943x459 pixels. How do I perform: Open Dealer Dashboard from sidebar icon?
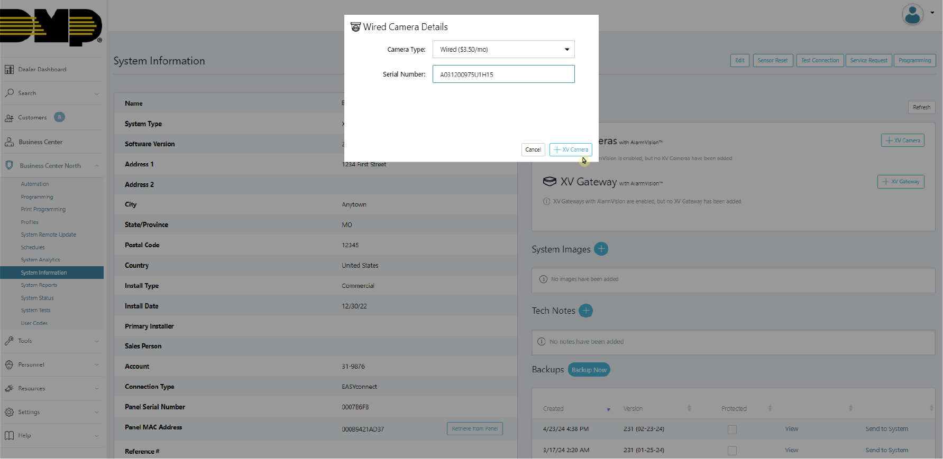click(10, 69)
